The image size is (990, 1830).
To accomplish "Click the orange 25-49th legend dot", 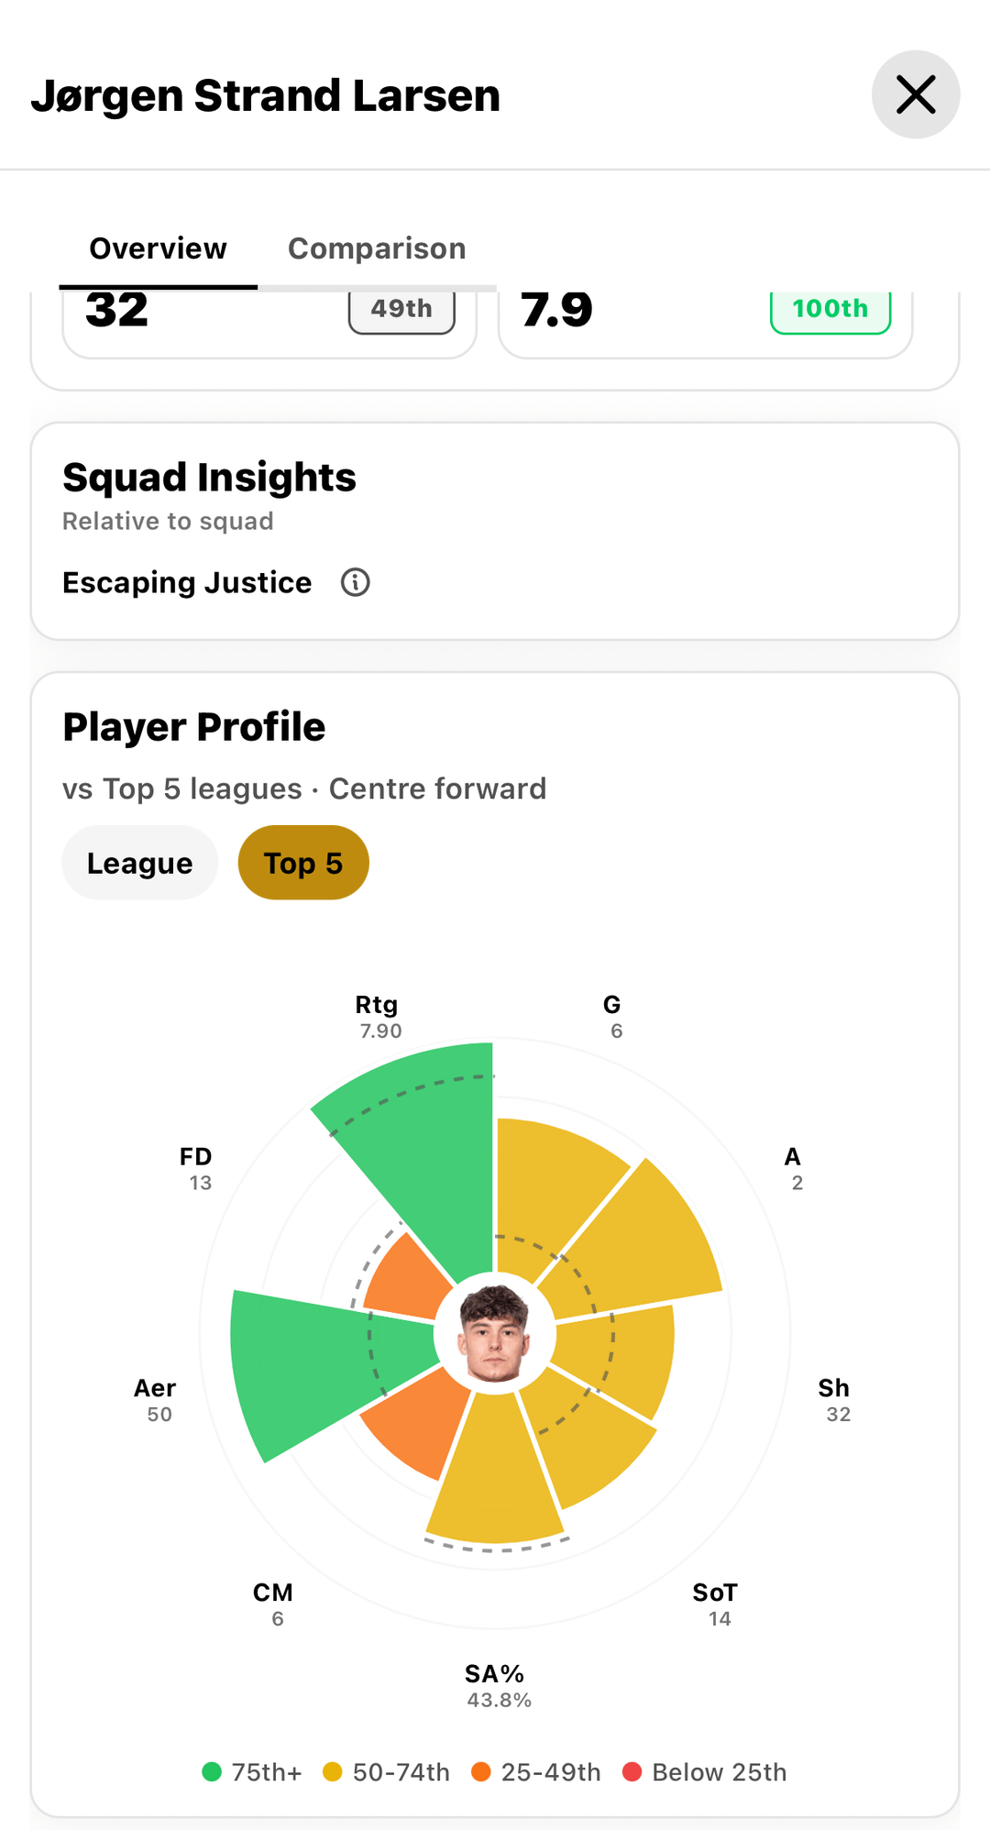I will [x=481, y=1772].
